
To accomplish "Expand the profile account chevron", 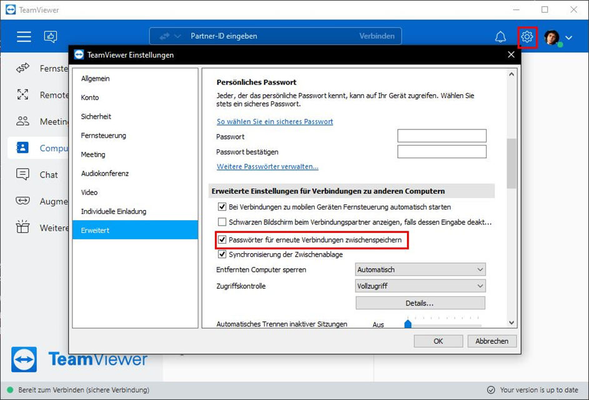I will [569, 37].
